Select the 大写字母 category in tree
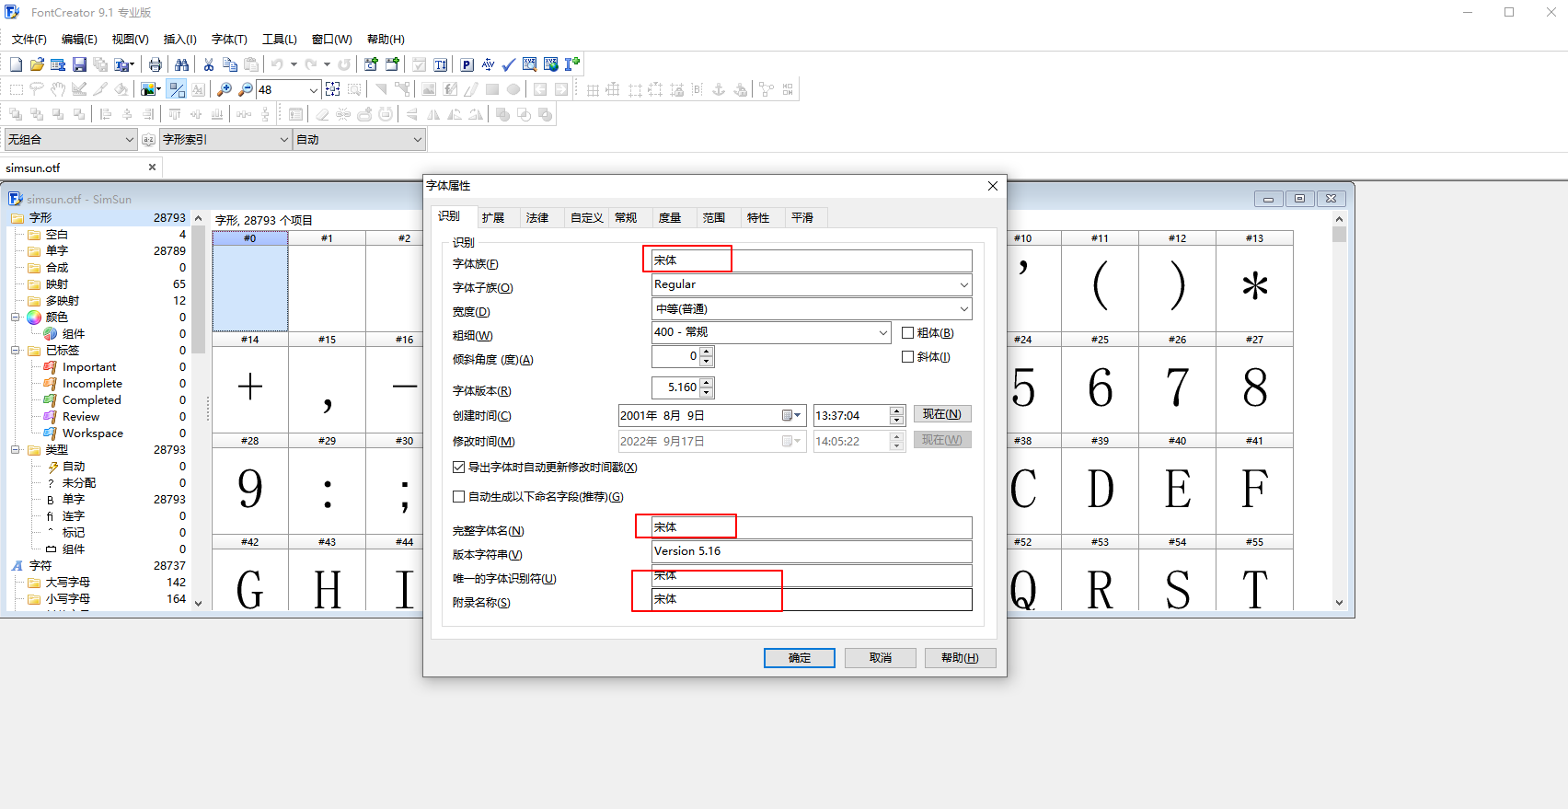The width and height of the screenshot is (1568, 809). (68, 583)
